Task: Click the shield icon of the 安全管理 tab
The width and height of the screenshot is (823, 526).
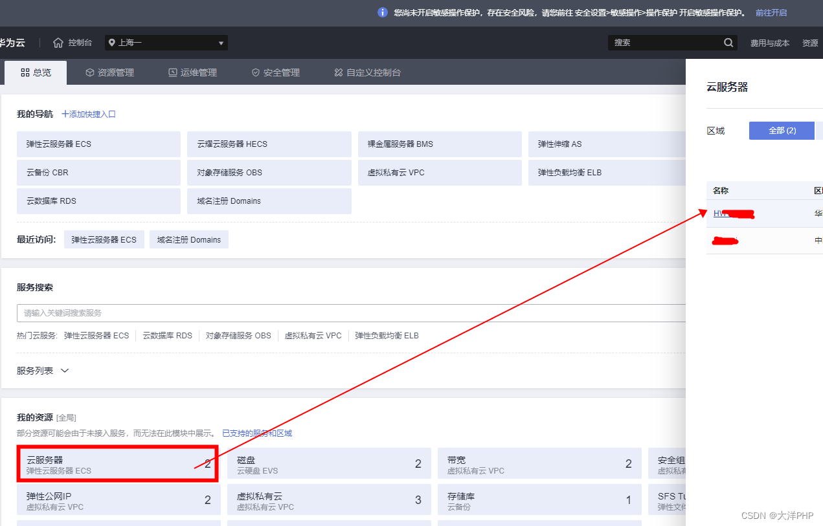Action: point(256,72)
